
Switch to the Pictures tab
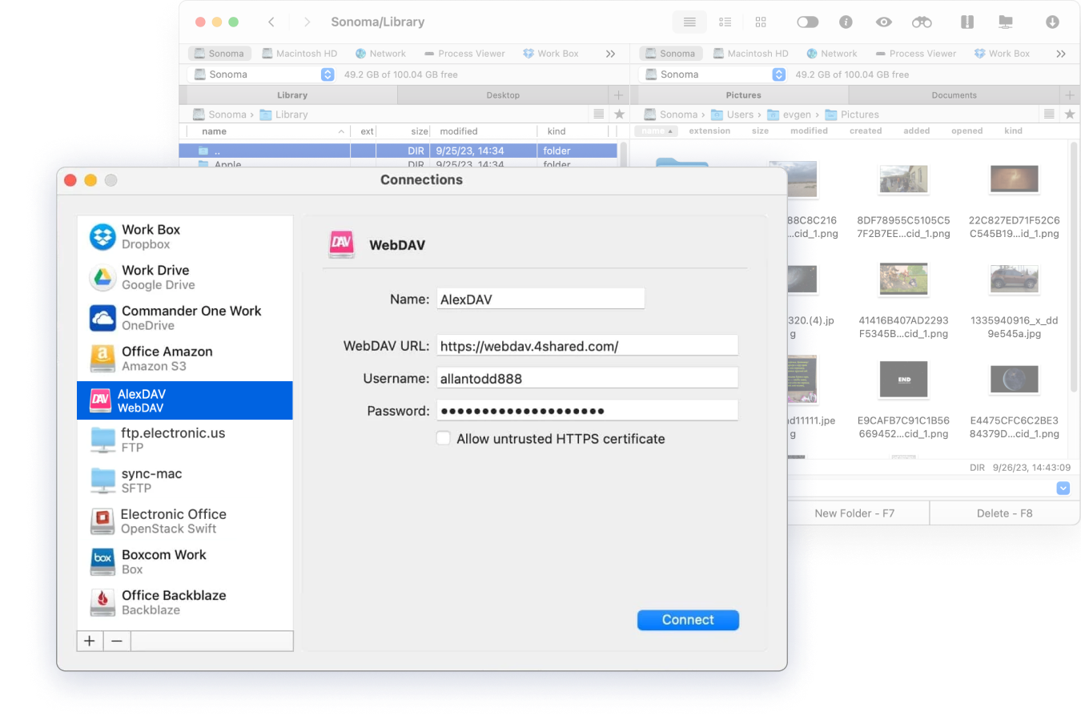pyautogui.click(x=743, y=95)
